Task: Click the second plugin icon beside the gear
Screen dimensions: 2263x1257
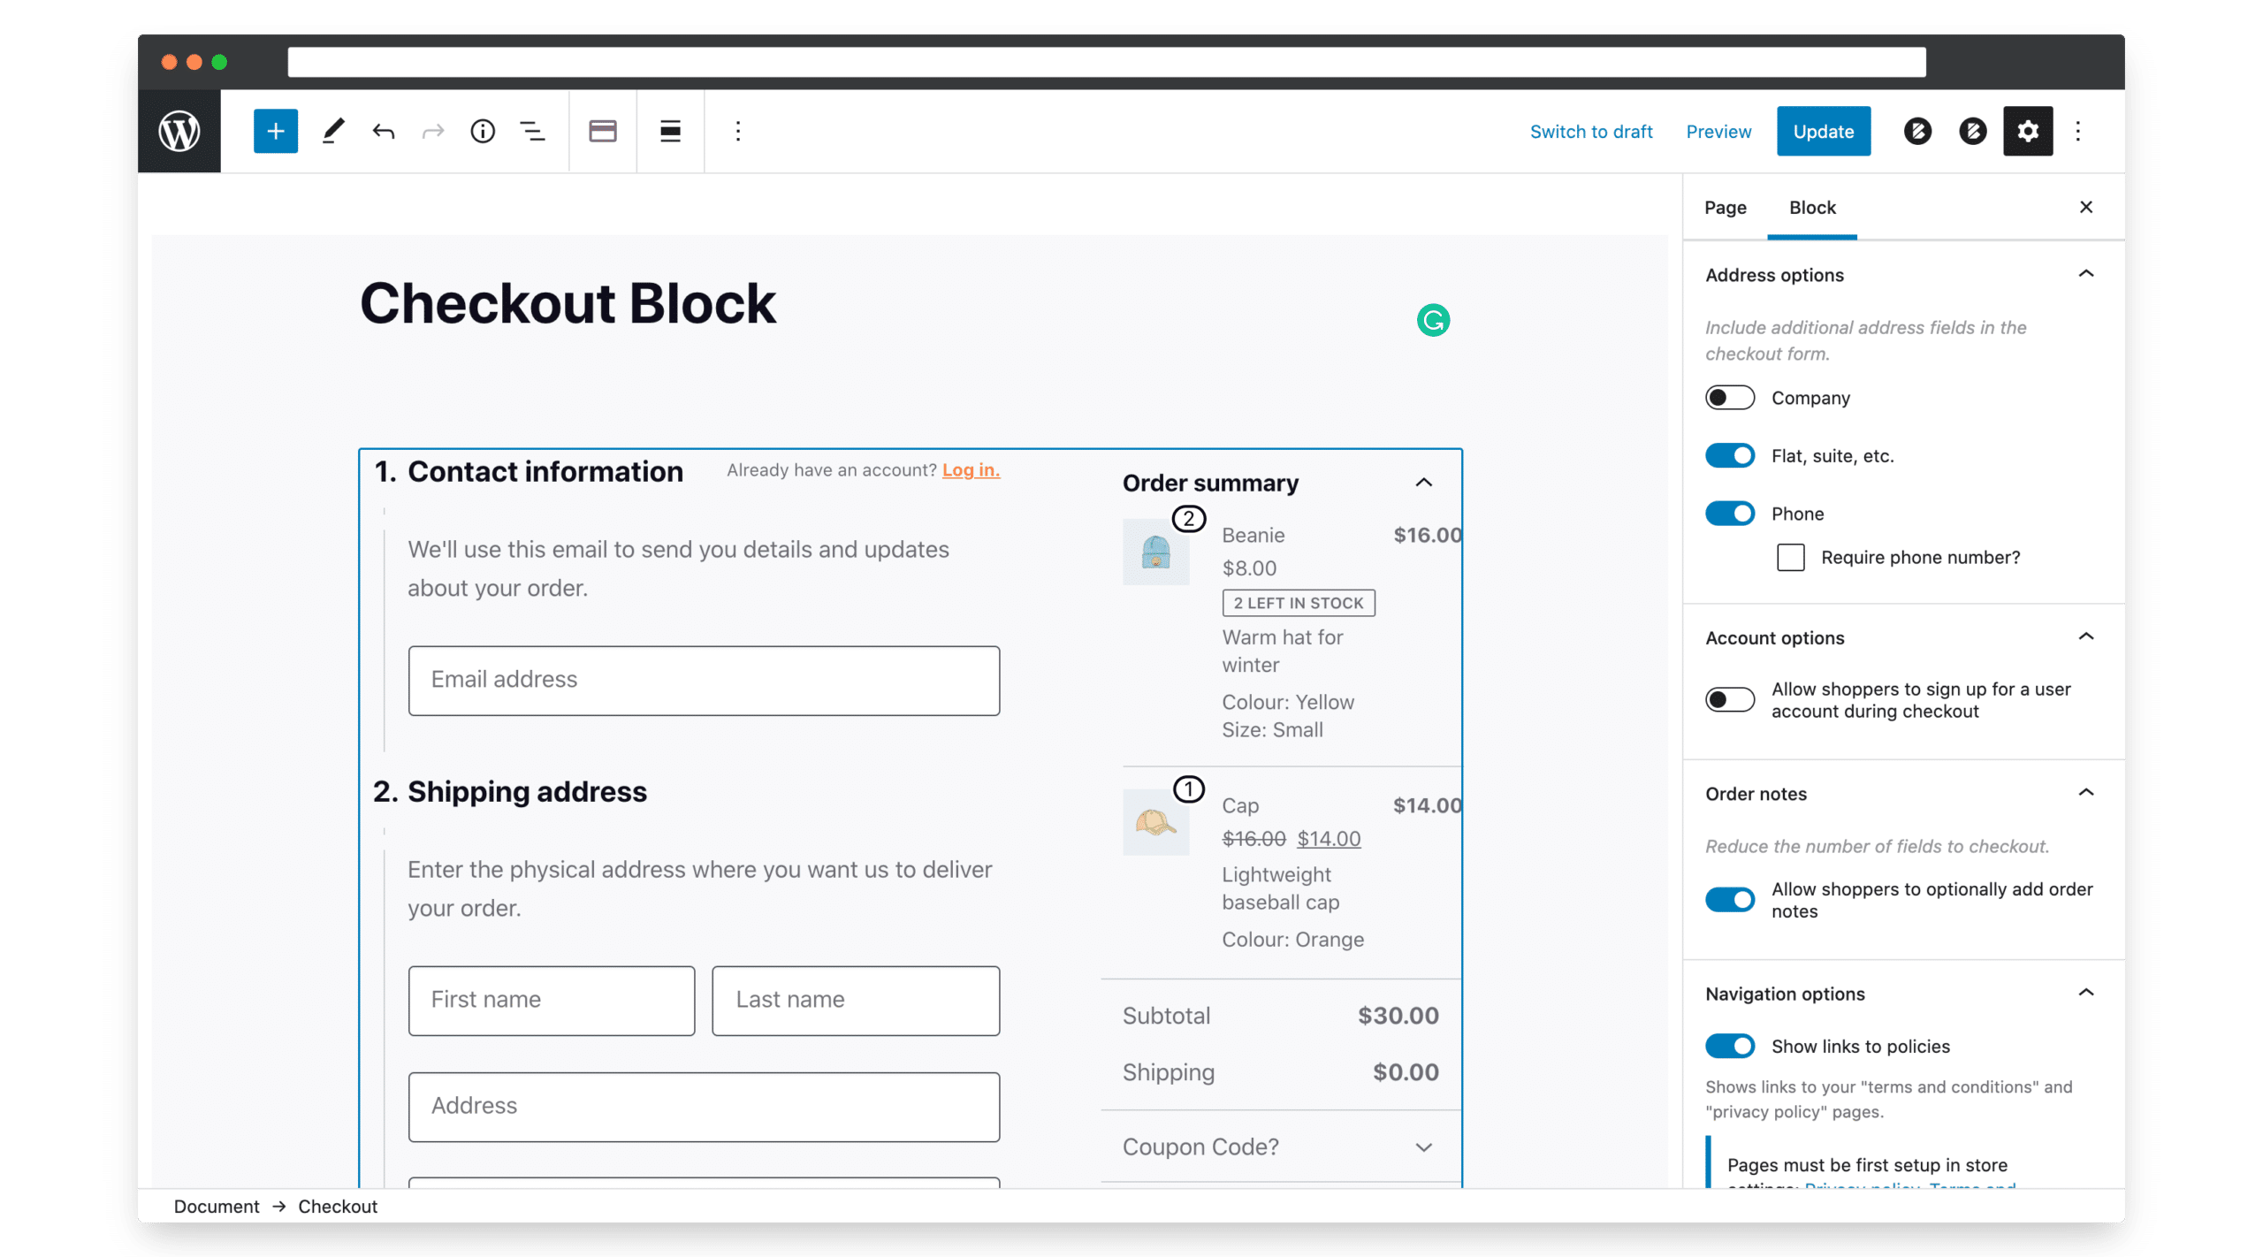Action: 1972,131
